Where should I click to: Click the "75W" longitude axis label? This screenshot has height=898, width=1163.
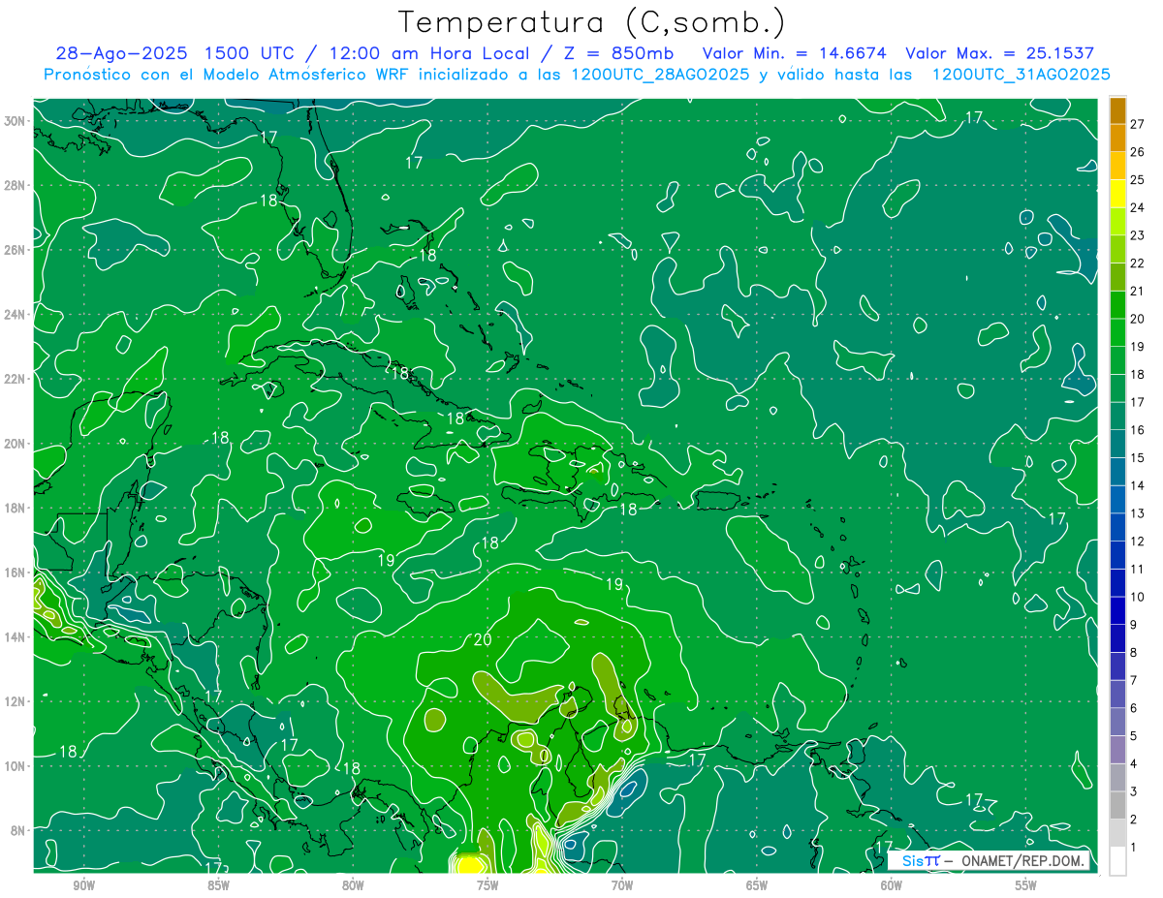(x=487, y=885)
